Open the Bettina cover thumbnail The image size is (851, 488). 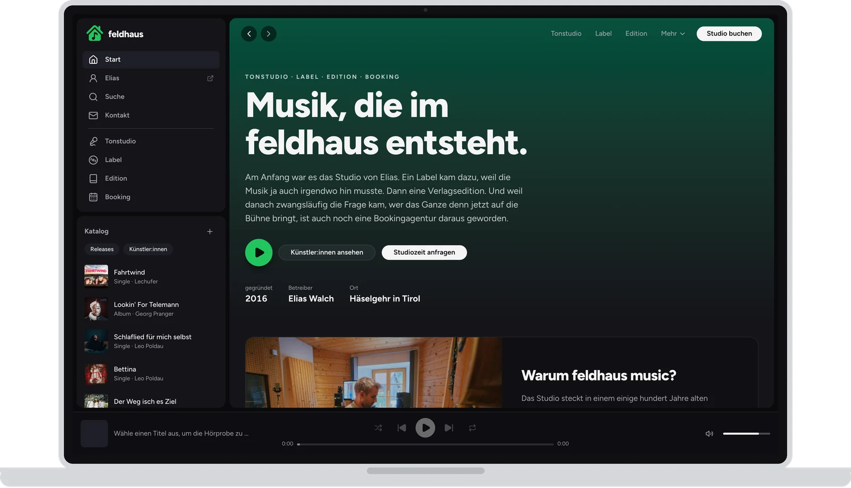(96, 374)
